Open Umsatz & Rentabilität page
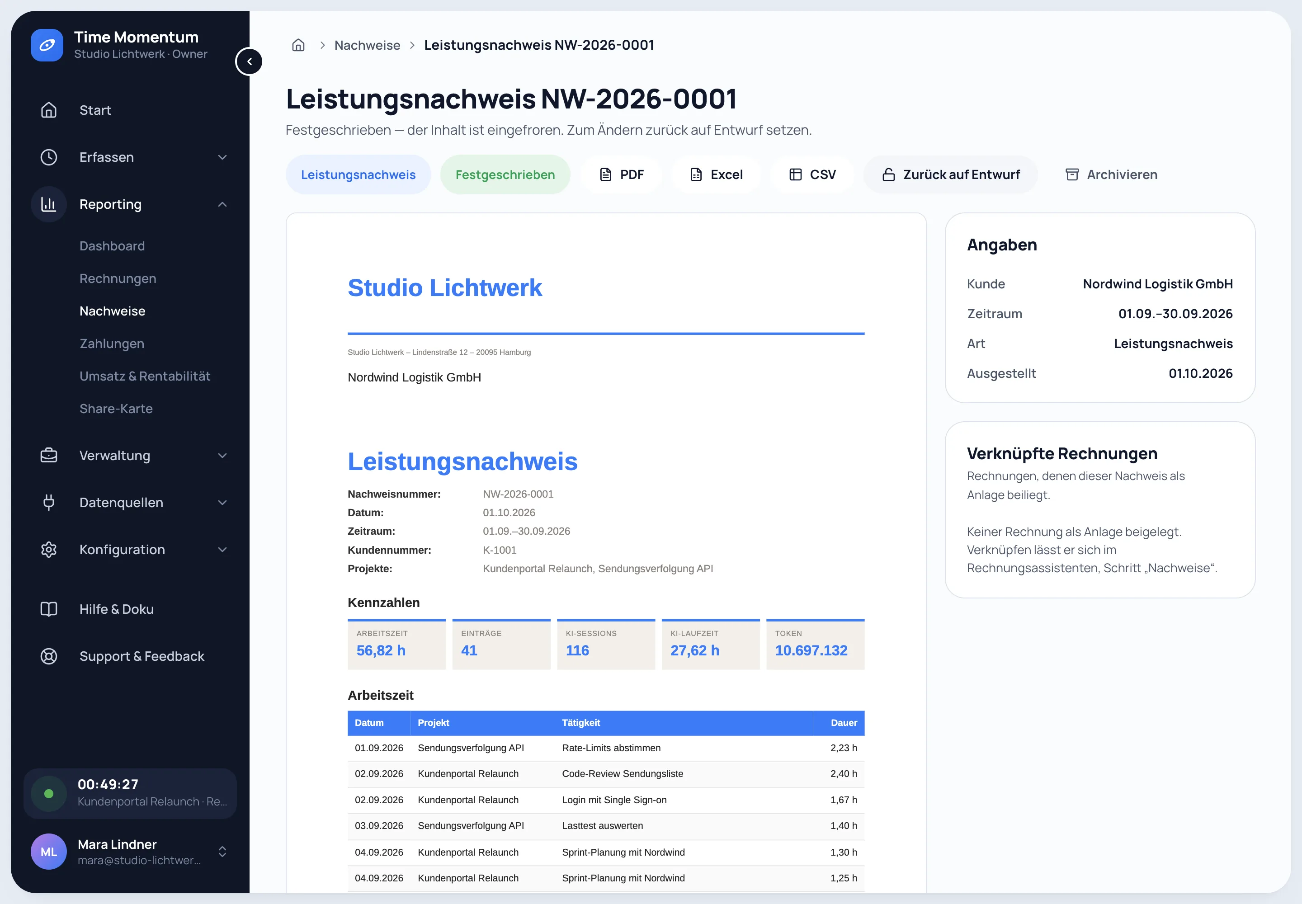Screen dimensions: 1302x904 pyautogui.click(x=145, y=376)
